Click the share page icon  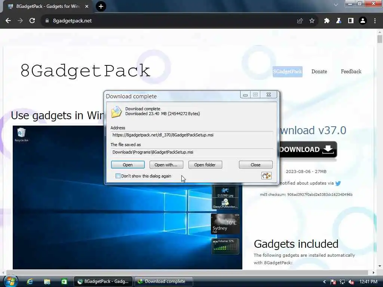[x=300, y=21]
